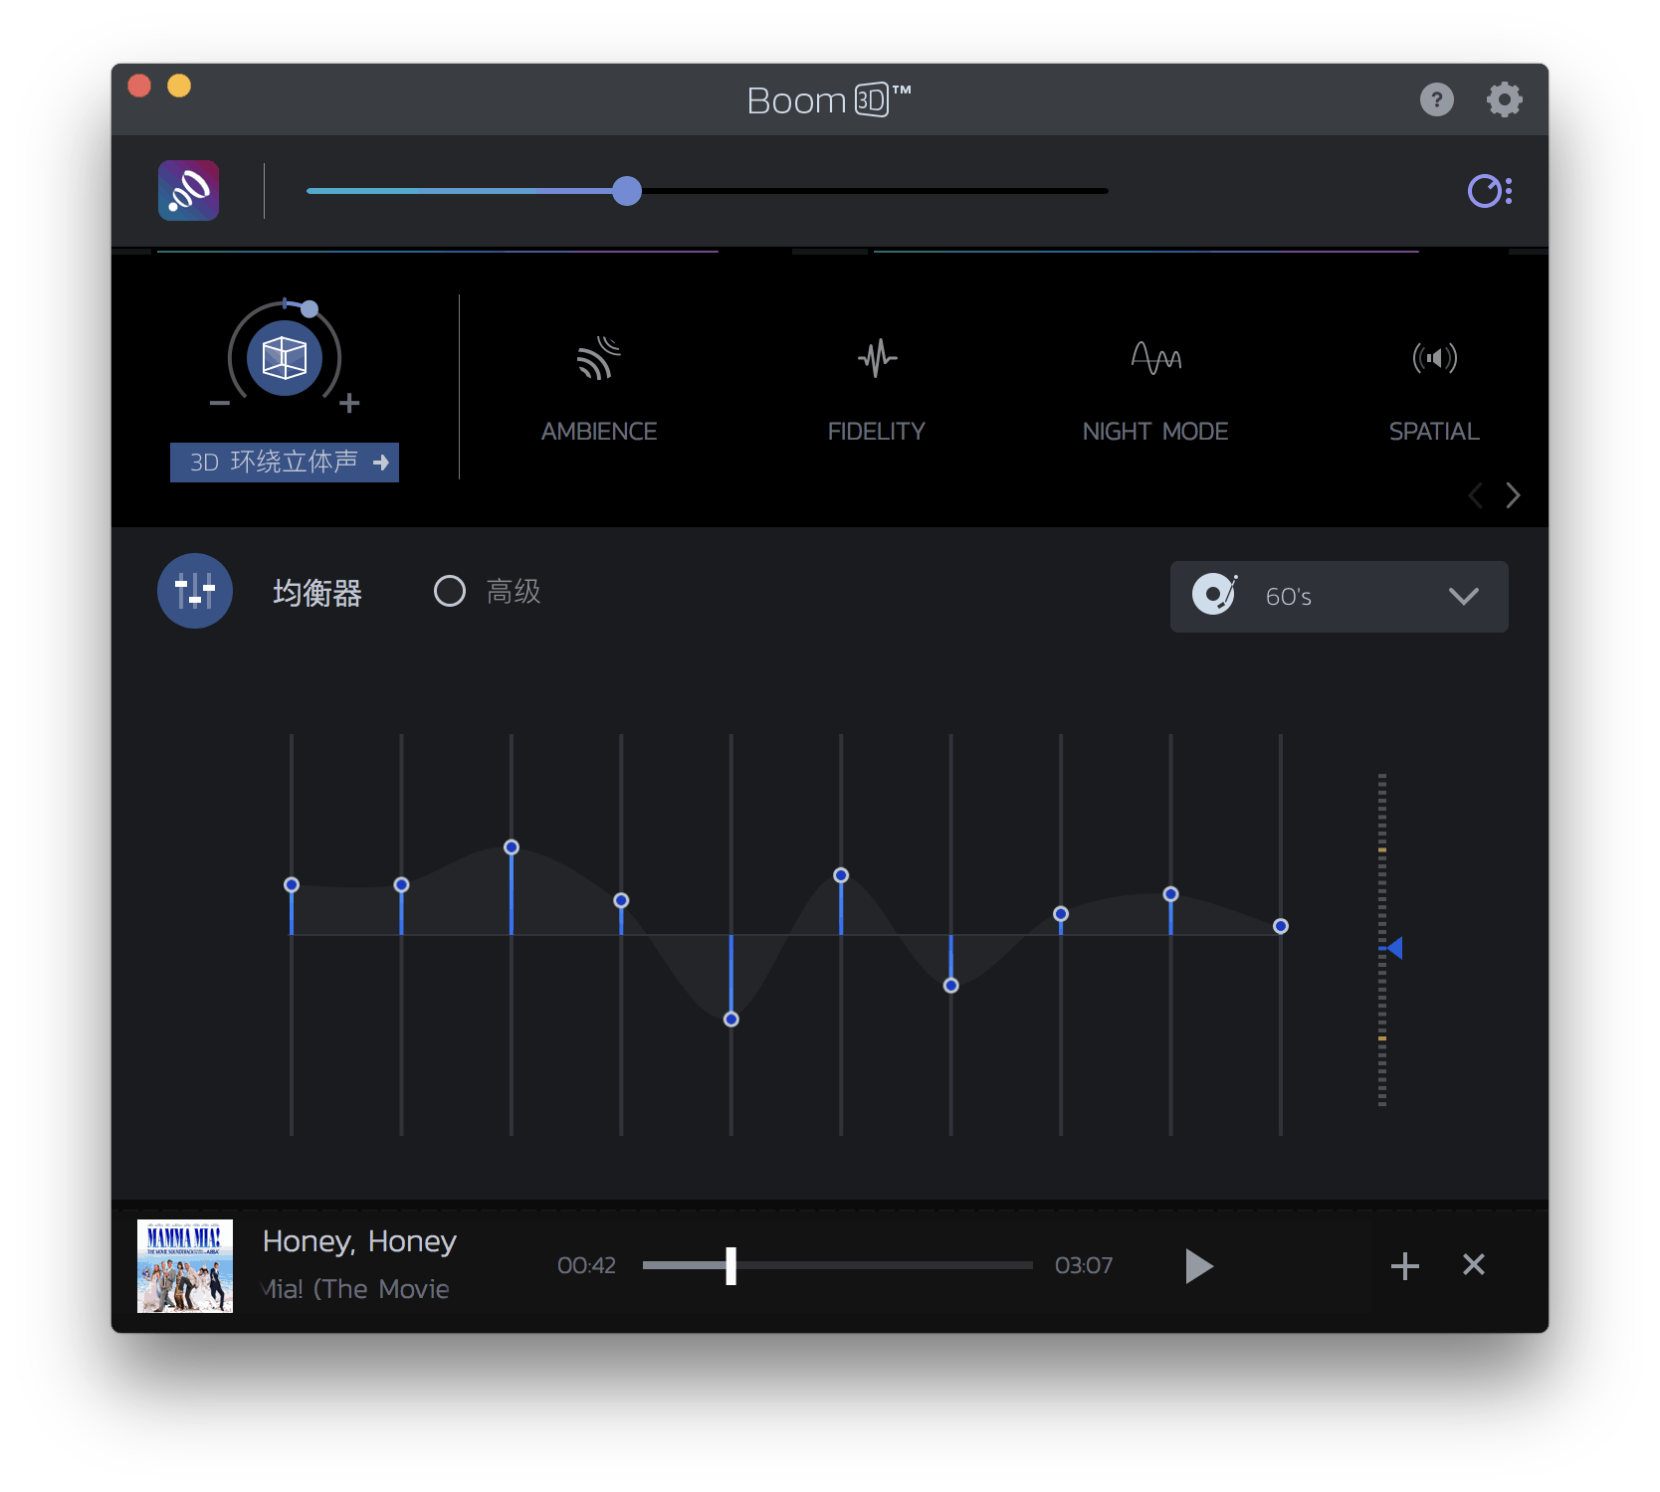Add songs with the plus icon

[x=1404, y=1266]
